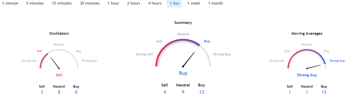
Task: Click the Oscillators gauge needle
Action: pos(55,63)
